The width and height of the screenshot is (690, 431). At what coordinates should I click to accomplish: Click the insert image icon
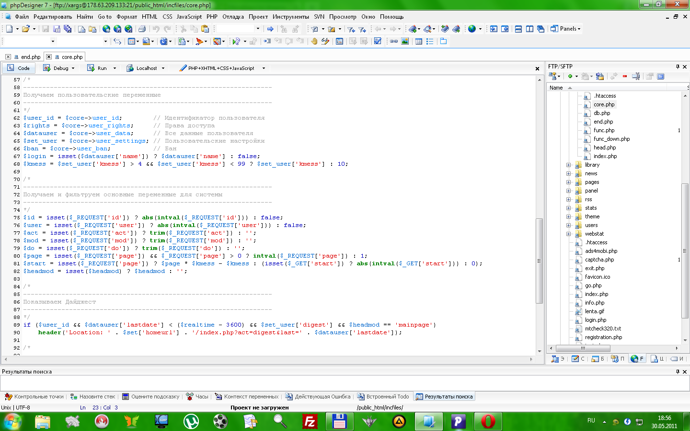click(x=405, y=41)
